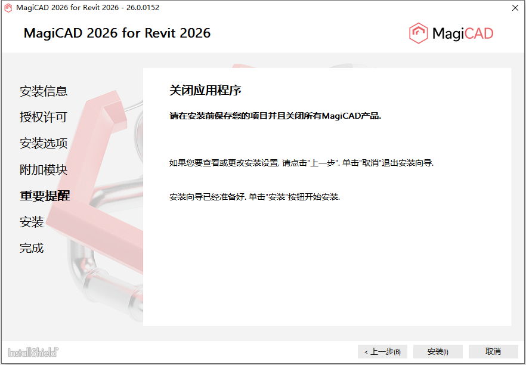Click the window title text with version 26.0.0152
The image size is (526, 365).
point(88,8)
